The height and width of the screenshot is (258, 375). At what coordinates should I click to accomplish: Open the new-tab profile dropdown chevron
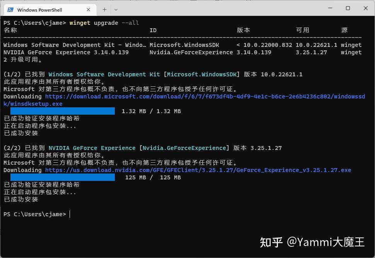coord(116,10)
